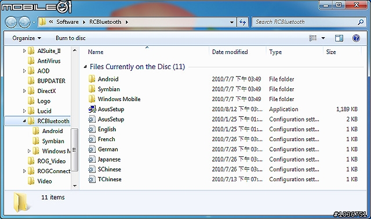Click the TChinese date 2010/7/13 cell
Screen dimensions: 371x219
(237, 179)
